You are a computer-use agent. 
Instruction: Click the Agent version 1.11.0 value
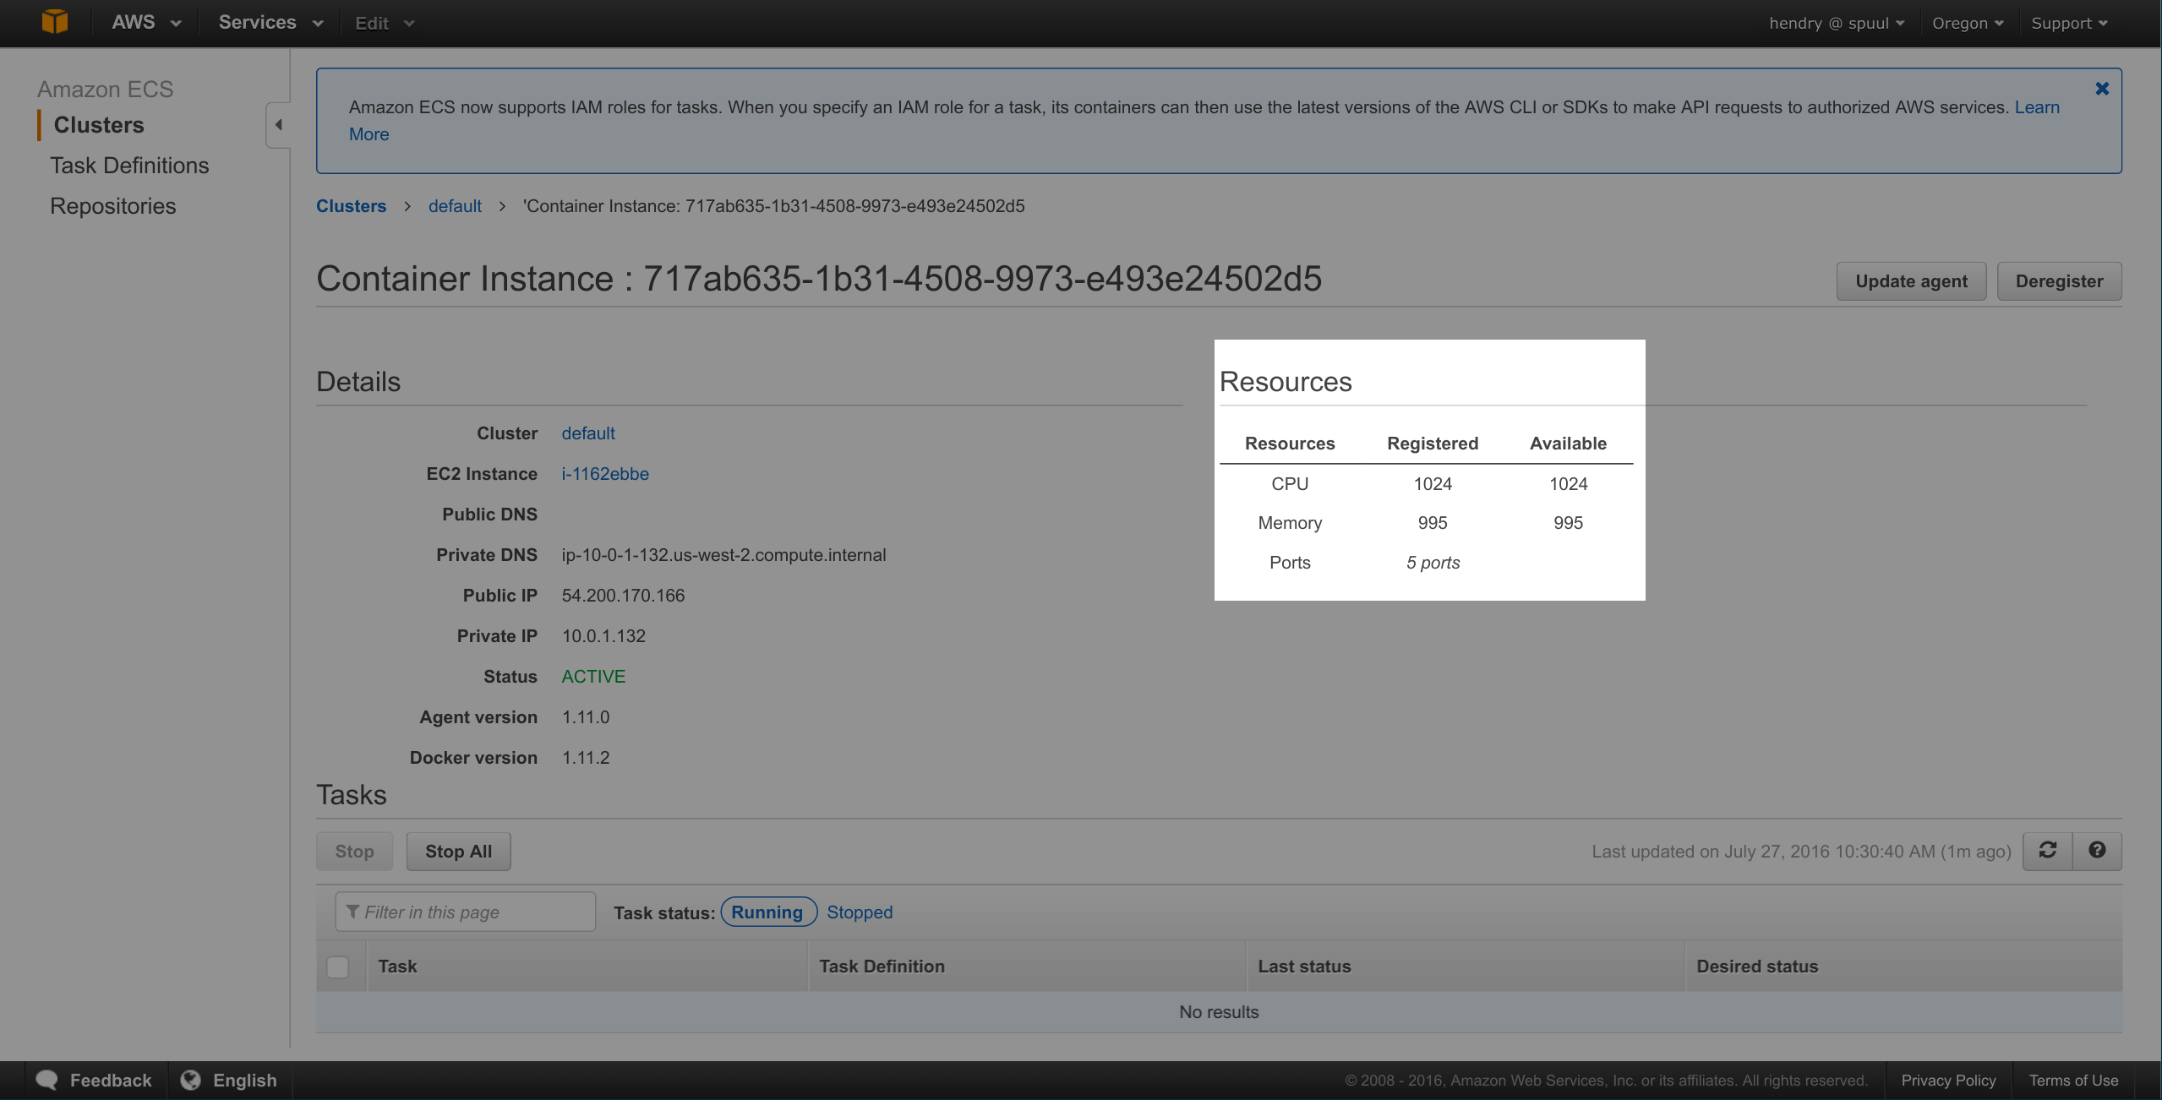(x=586, y=717)
